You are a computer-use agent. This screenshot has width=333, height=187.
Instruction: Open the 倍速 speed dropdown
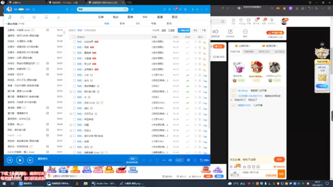(133, 159)
